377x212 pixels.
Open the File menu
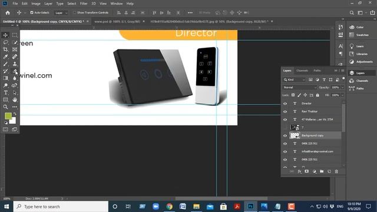[15, 4]
